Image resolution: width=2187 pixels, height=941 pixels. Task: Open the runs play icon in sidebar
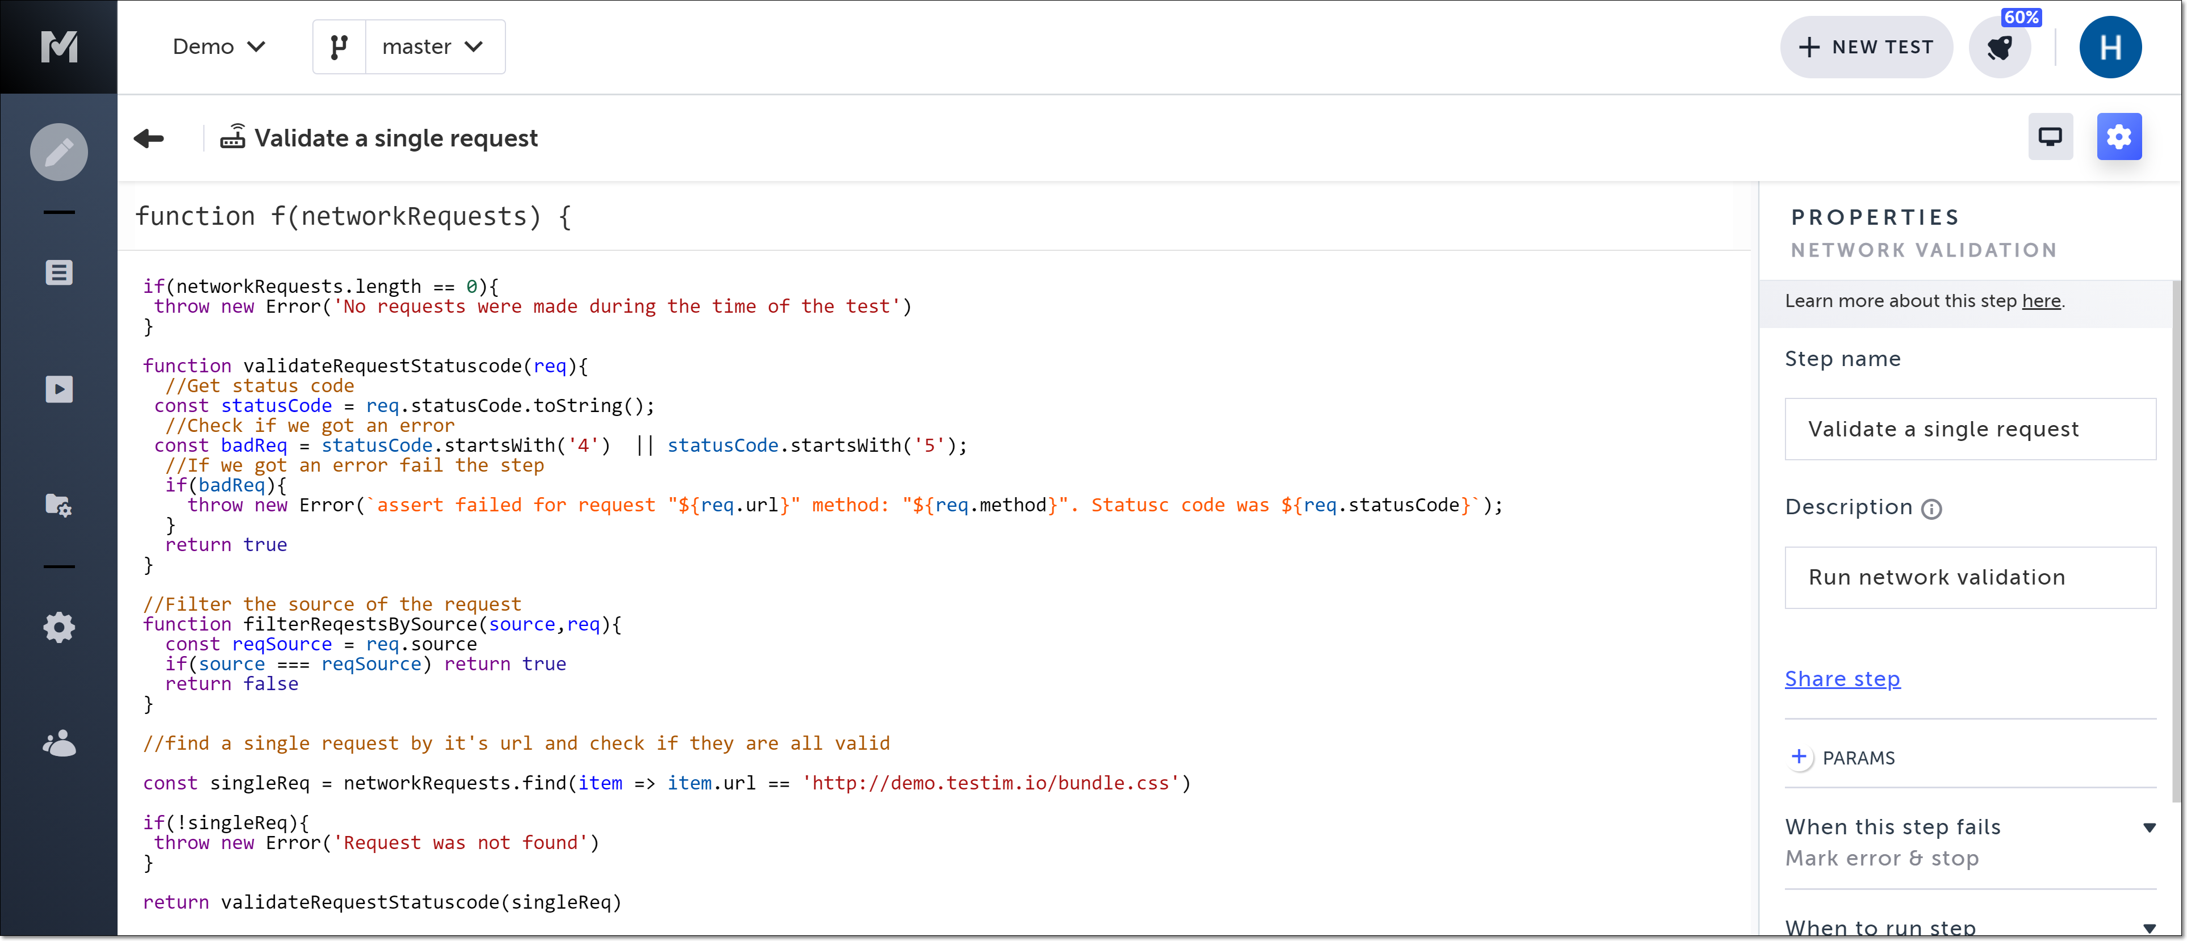click(x=58, y=389)
